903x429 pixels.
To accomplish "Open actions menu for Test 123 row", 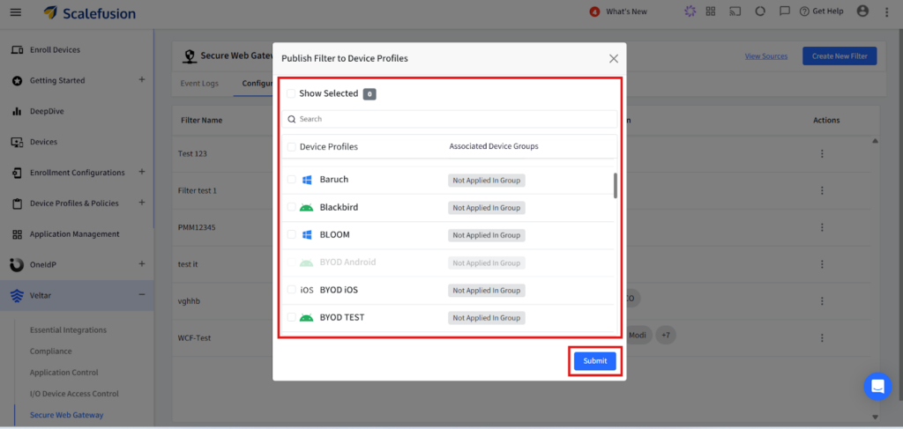I will pyautogui.click(x=823, y=153).
